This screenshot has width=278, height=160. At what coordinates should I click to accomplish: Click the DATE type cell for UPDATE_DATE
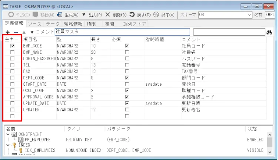pos(73,103)
